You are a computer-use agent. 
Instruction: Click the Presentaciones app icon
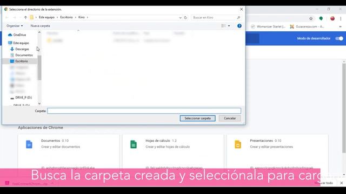click(x=238, y=144)
